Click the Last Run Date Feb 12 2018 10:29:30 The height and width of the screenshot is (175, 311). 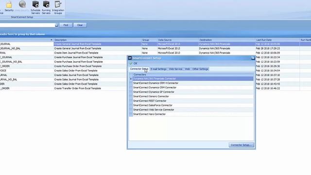(x=268, y=66)
